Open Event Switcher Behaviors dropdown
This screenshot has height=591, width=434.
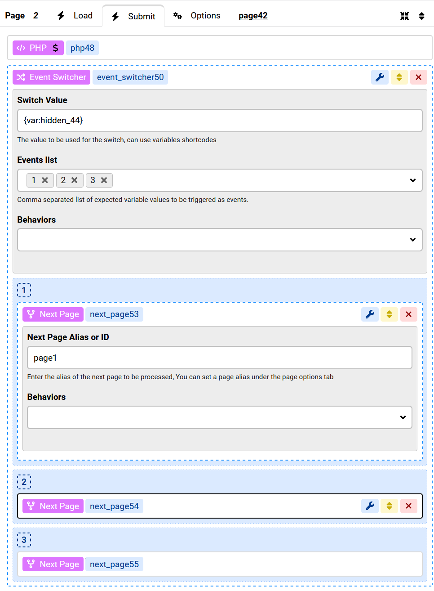(x=412, y=240)
